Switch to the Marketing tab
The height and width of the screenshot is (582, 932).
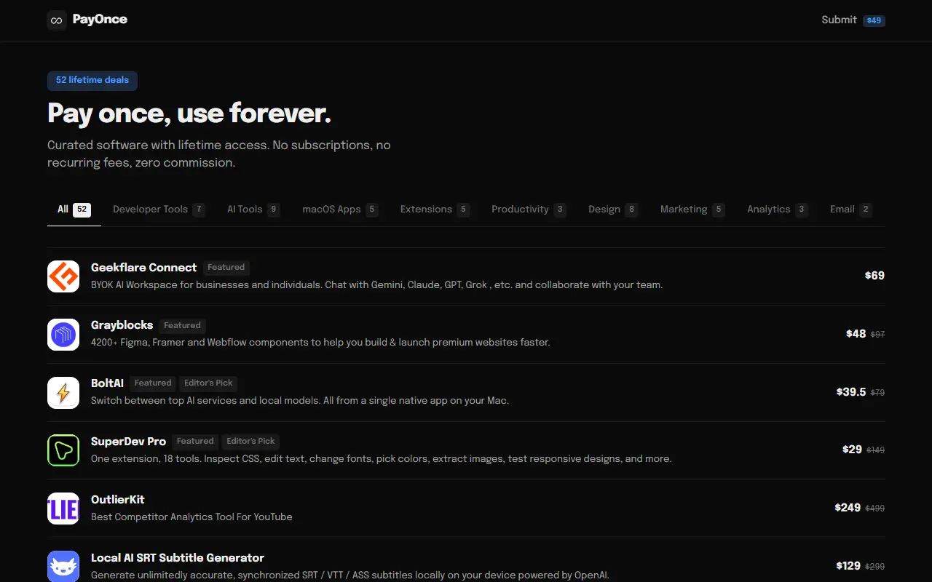[692, 210]
